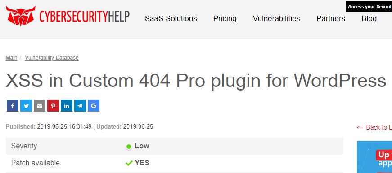392x173 pixels.
Task: Share the page via Twitter icon
Action: (x=26, y=106)
